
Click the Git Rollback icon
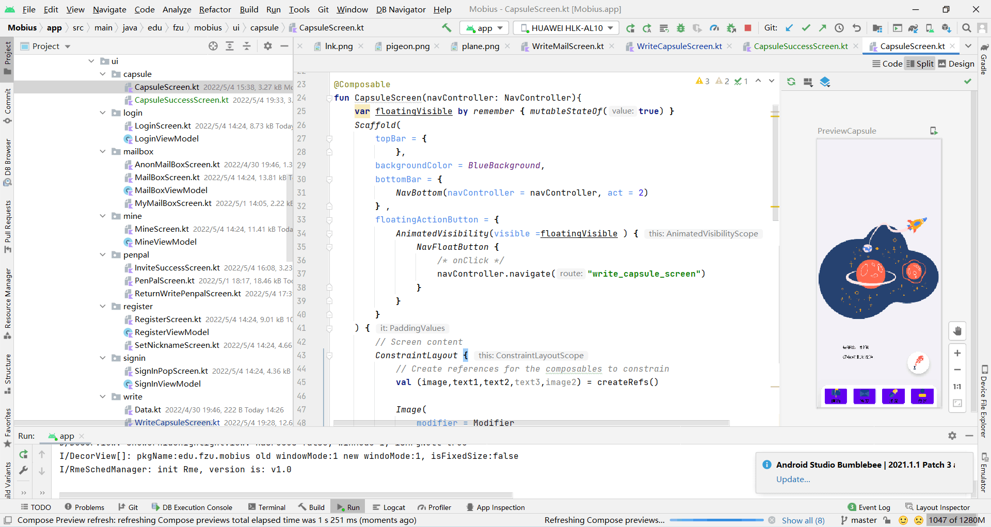pos(856,28)
